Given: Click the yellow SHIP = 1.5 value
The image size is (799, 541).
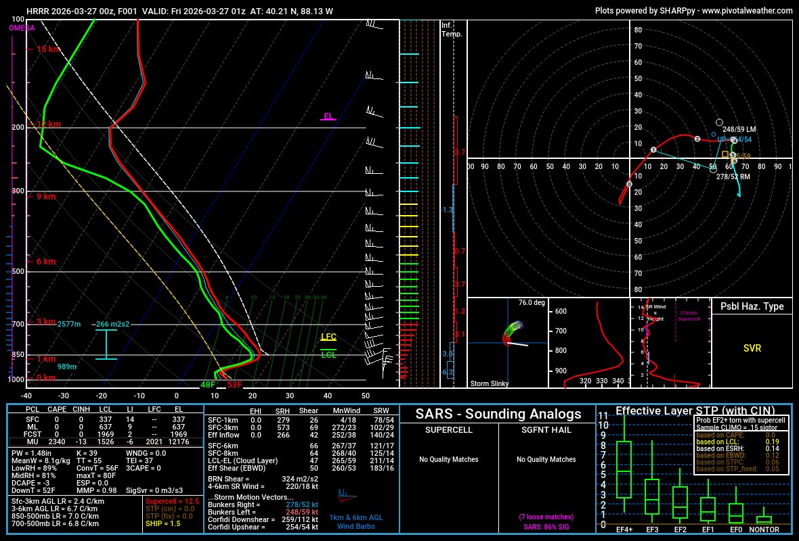Looking at the screenshot, I should pos(163,523).
